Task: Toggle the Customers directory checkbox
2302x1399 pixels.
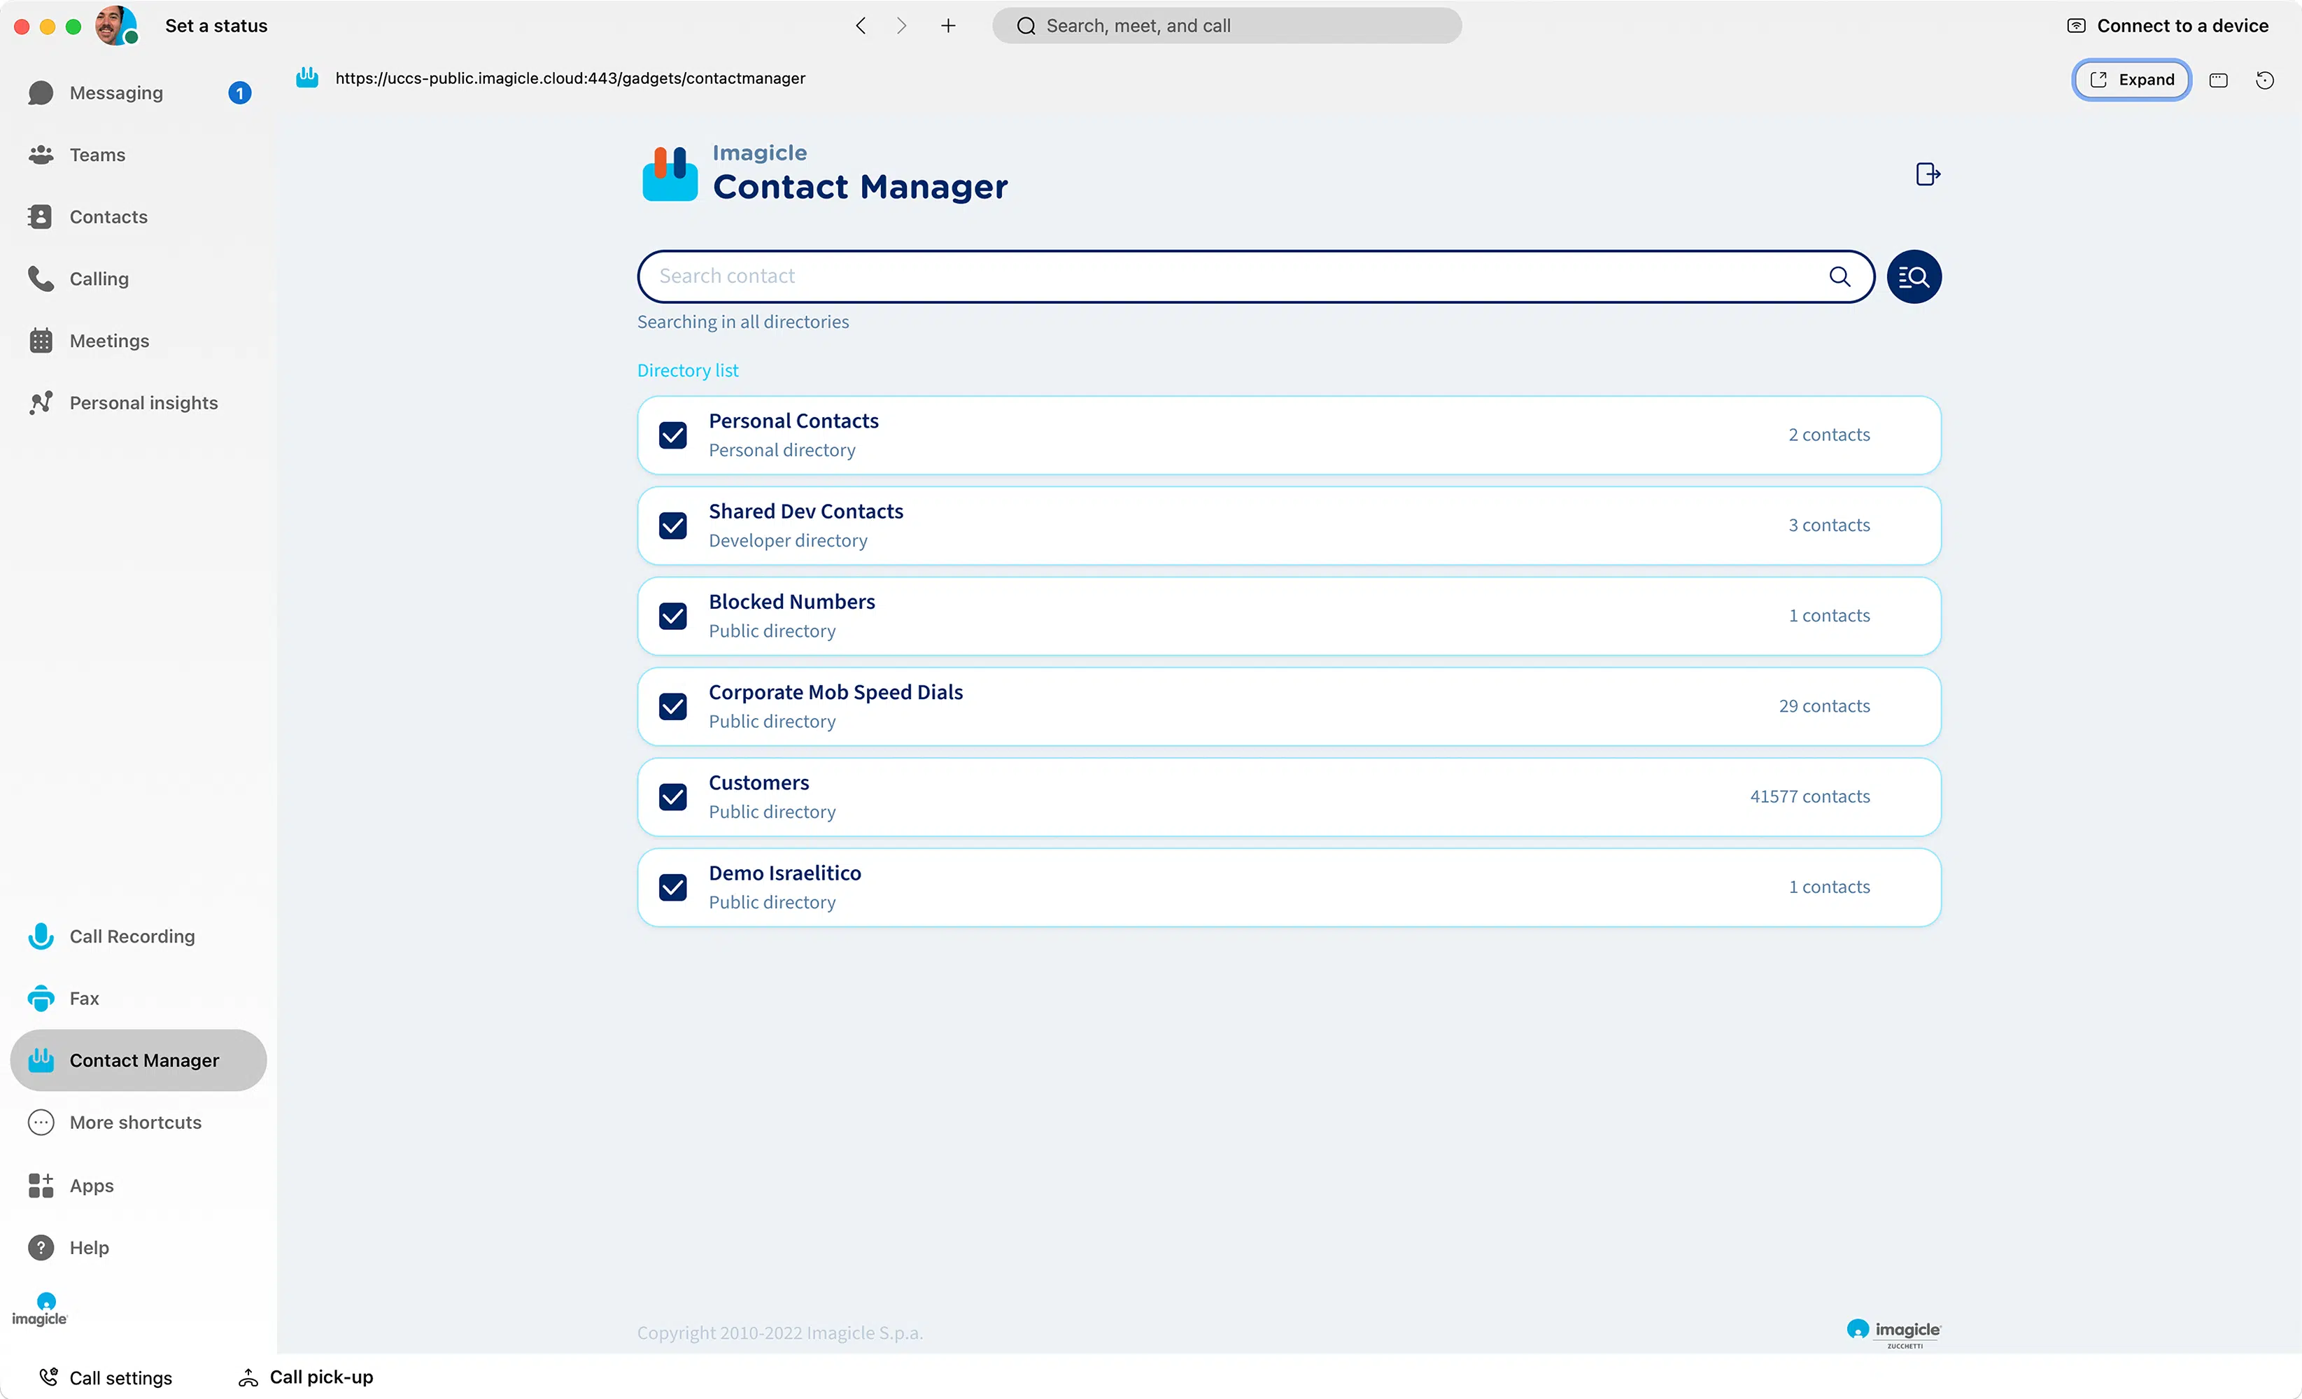Action: point(672,797)
